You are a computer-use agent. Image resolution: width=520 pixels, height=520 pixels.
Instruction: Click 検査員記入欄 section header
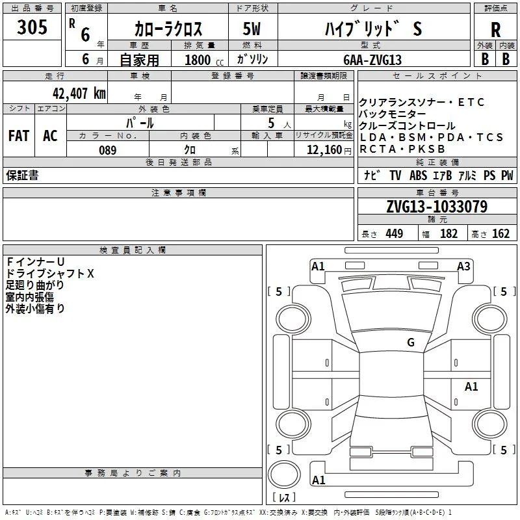click(x=133, y=250)
